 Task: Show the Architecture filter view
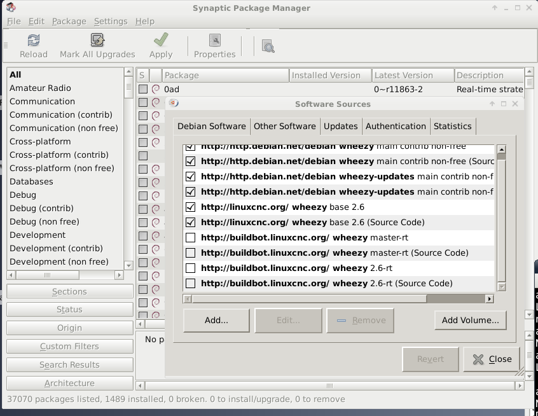[x=70, y=383]
